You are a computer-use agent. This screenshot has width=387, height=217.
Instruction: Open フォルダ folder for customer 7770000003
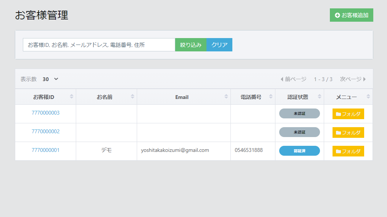(348, 114)
